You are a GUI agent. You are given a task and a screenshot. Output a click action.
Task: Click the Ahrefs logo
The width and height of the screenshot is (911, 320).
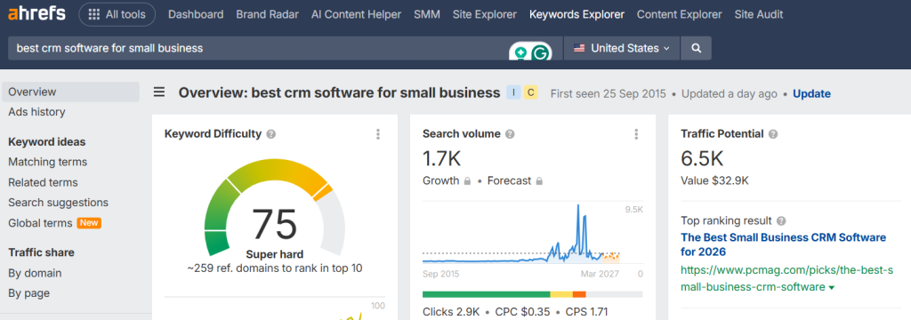coord(36,14)
